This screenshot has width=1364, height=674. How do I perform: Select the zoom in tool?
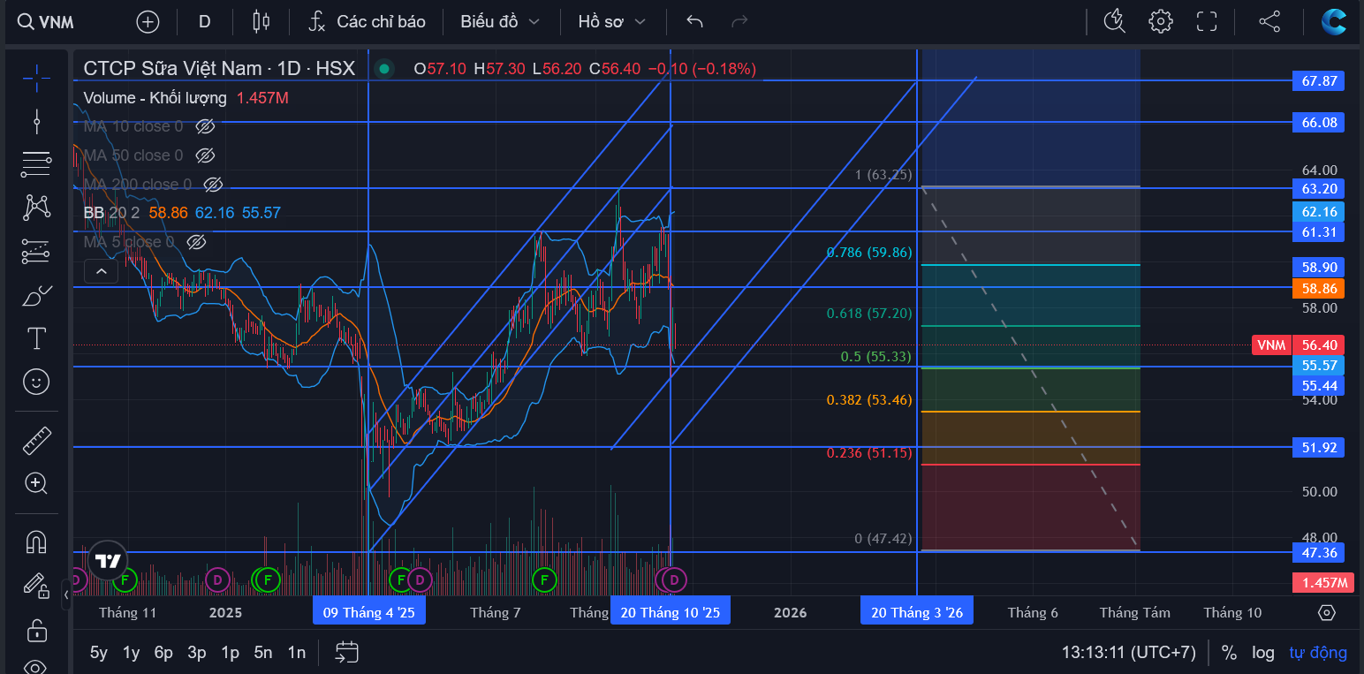pyautogui.click(x=36, y=483)
